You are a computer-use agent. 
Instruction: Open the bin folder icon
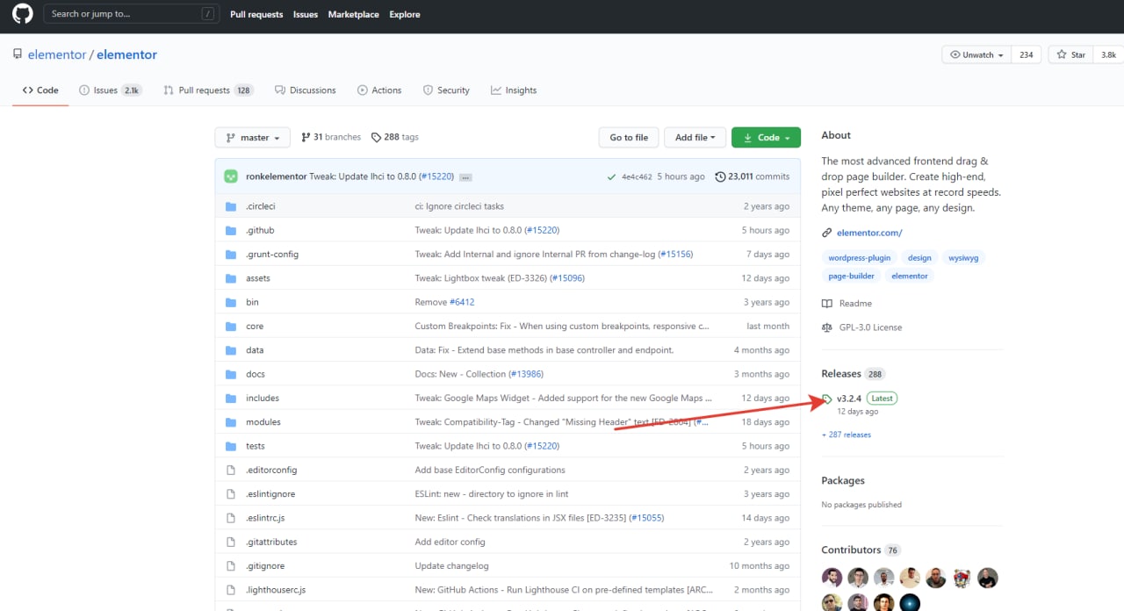tap(231, 302)
